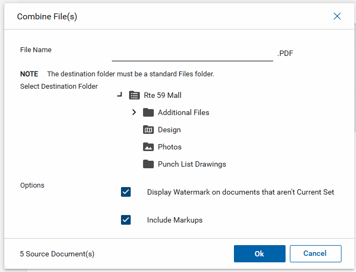This screenshot has width=356, height=272.
Task: Select the Punch List Drawings label
Action: (x=191, y=164)
